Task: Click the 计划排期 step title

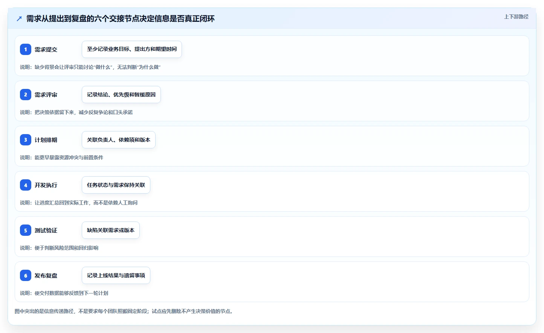Action: click(46, 140)
